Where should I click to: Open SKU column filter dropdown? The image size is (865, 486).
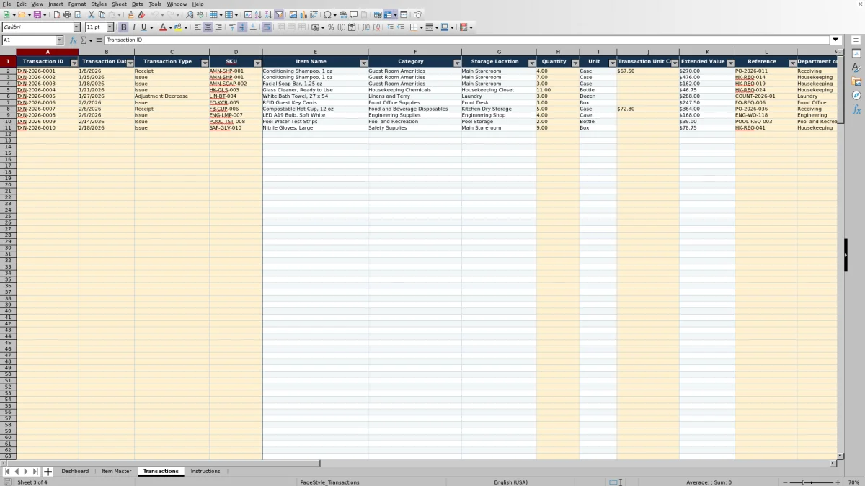pyautogui.click(x=257, y=63)
